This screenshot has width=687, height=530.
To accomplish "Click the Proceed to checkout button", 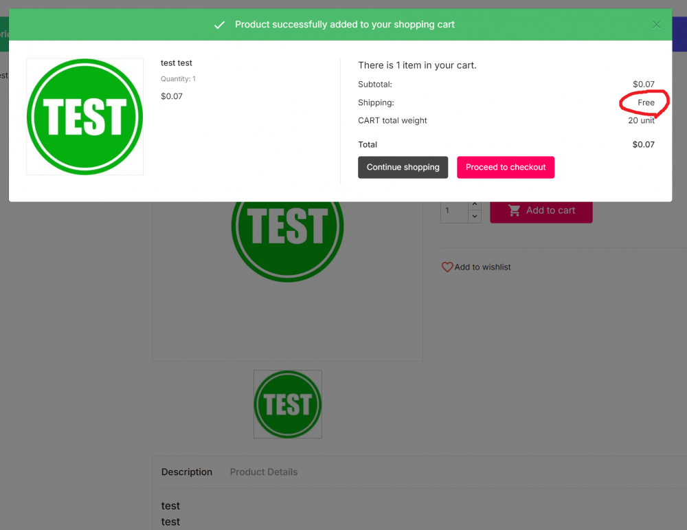I will point(506,167).
